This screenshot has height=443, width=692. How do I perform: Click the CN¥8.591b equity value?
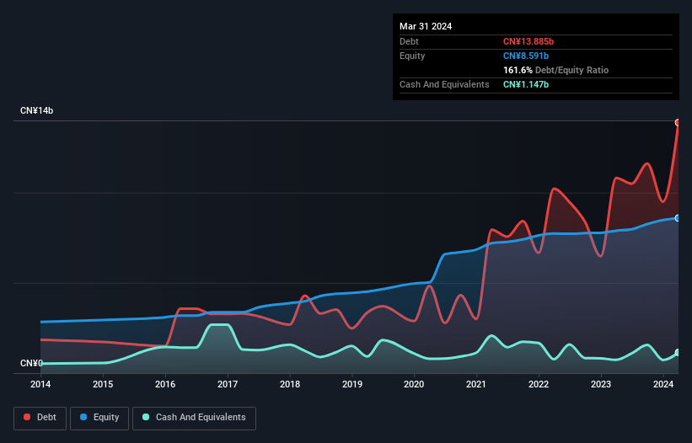point(526,56)
